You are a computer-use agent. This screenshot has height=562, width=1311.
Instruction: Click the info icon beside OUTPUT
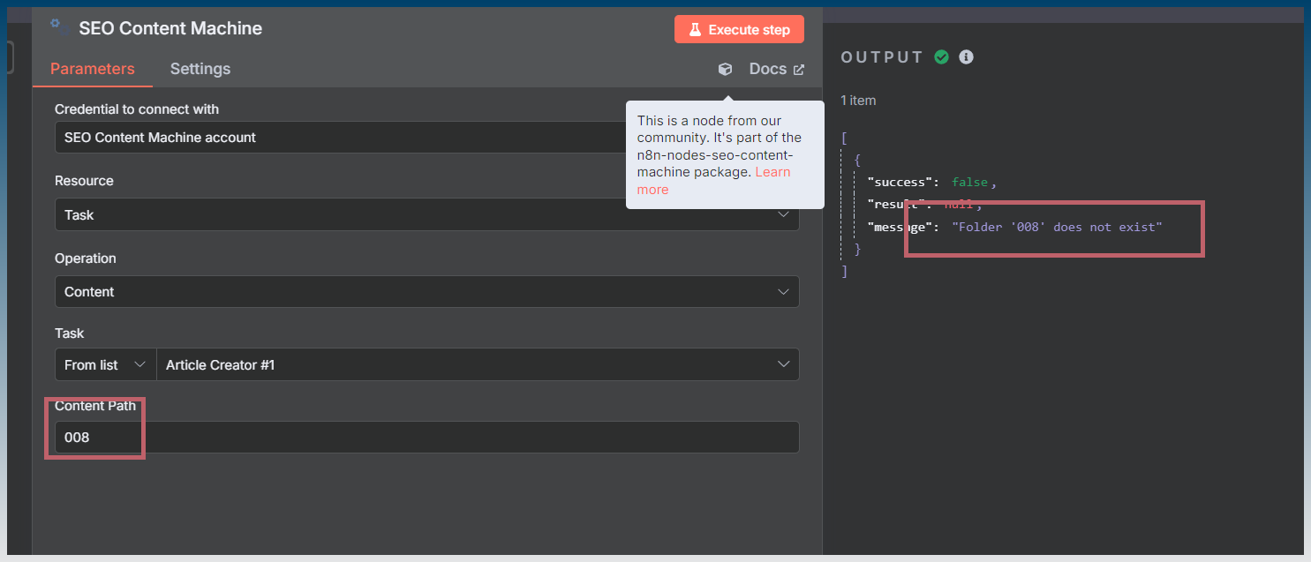point(967,57)
